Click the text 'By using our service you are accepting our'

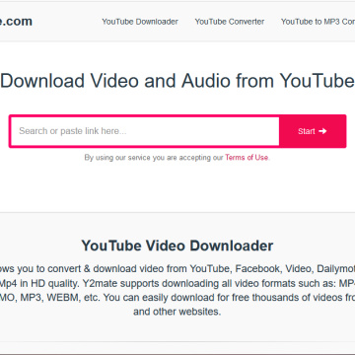(154, 158)
